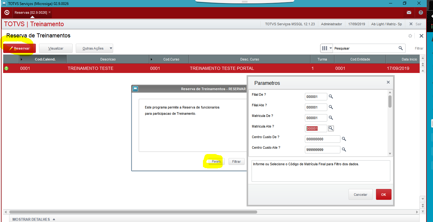Click Ab Light / Matriz- Sp header entry
This screenshot has width=433, height=222.
tap(387, 24)
